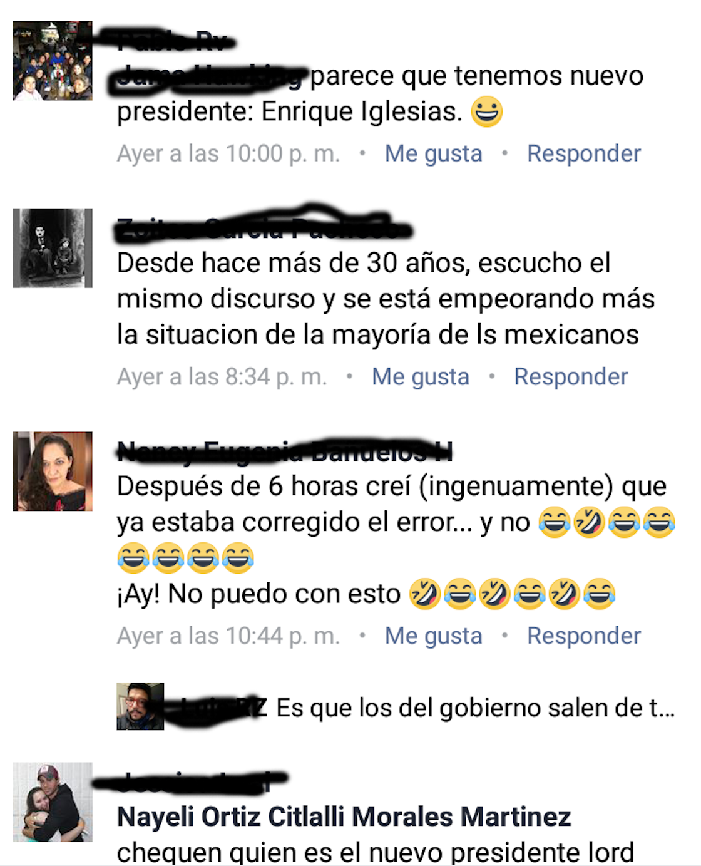Click Responder under the 10:44 p. m. comment
Screen dimensions: 701x866
pos(584,636)
